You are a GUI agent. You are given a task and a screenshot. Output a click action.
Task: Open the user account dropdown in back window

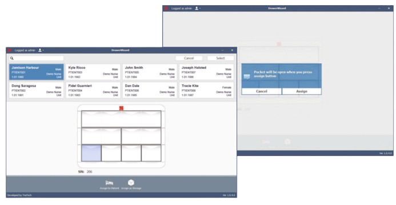pyautogui.click(x=198, y=9)
